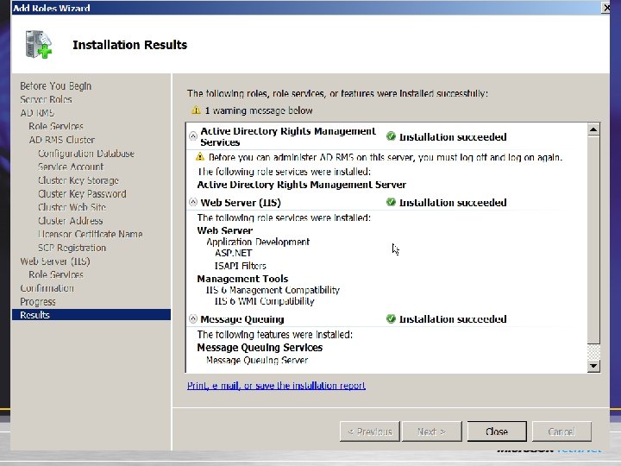Viewport: 621px width, 466px height.
Task: Click the results list scroll down arrow
Action: pyautogui.click(x=593, y=365)
